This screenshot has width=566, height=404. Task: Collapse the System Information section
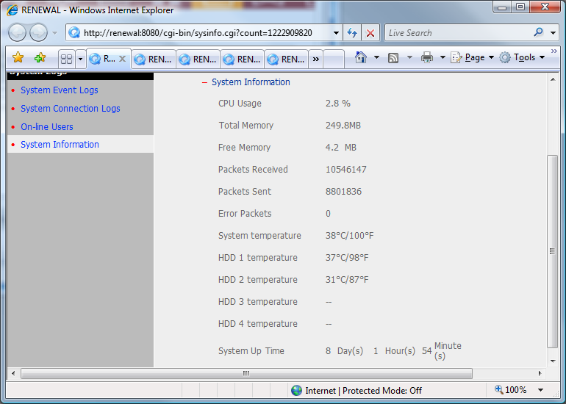[x=205, y=82]
